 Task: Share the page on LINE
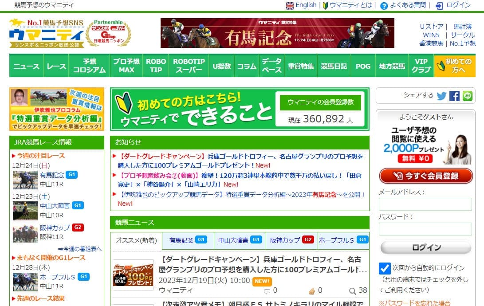click(x=467, y=96)
